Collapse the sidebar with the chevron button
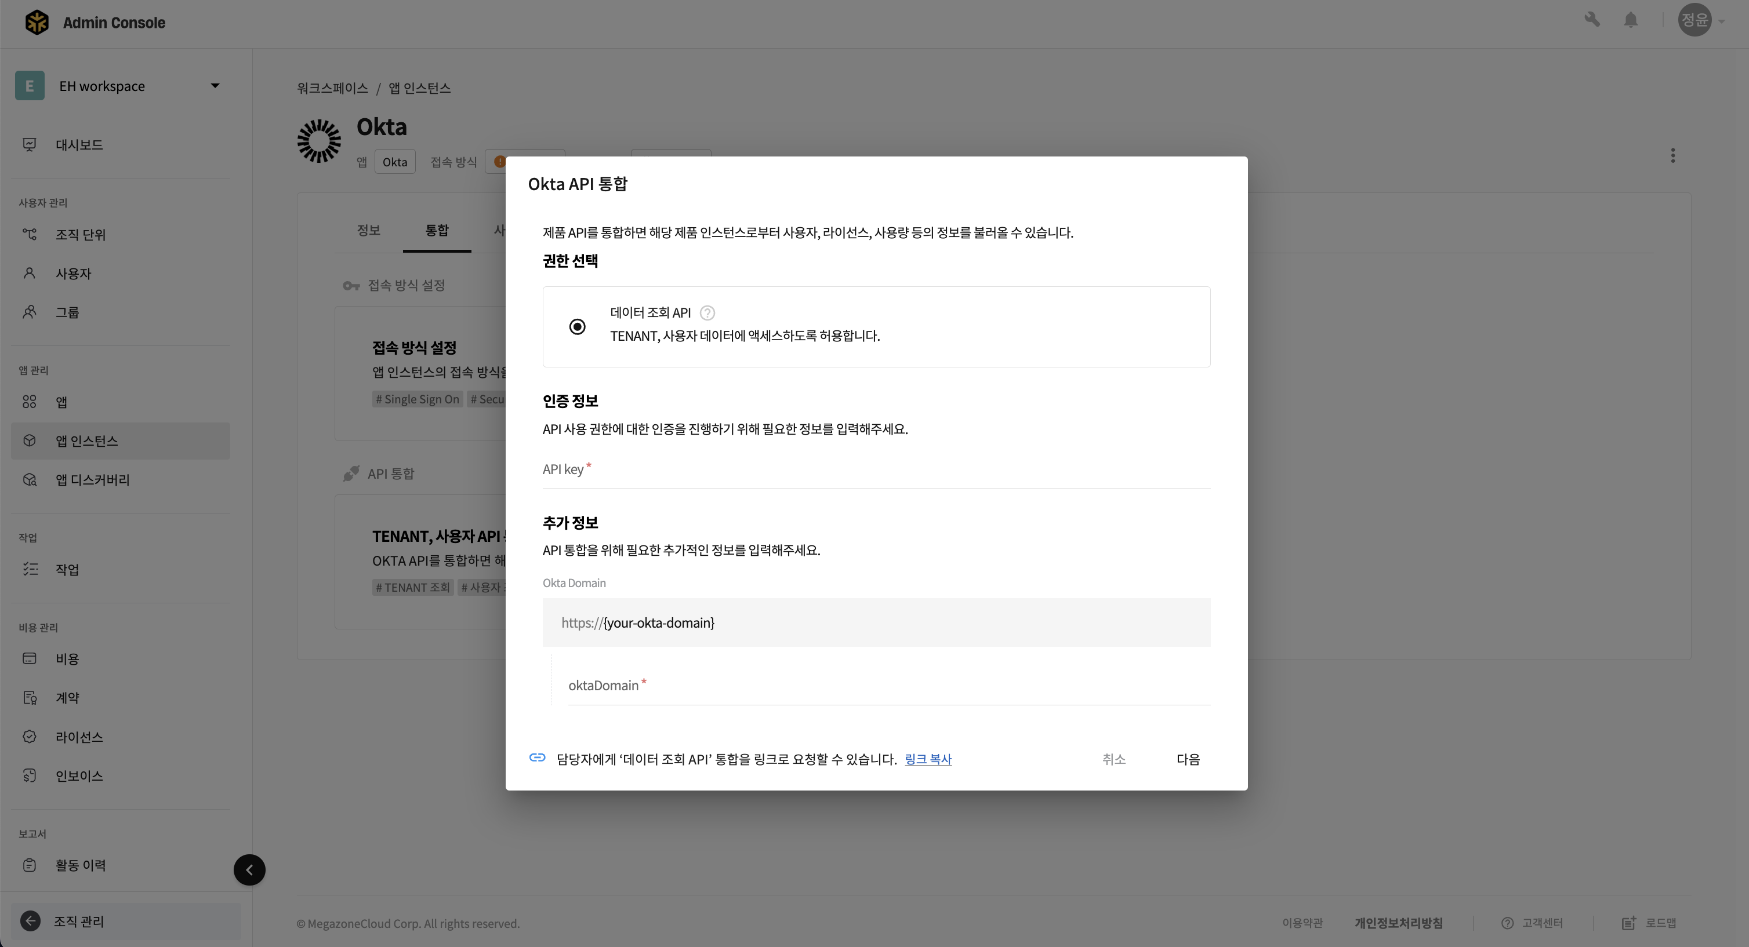The image size is (1749, 947). coord(249,870)
